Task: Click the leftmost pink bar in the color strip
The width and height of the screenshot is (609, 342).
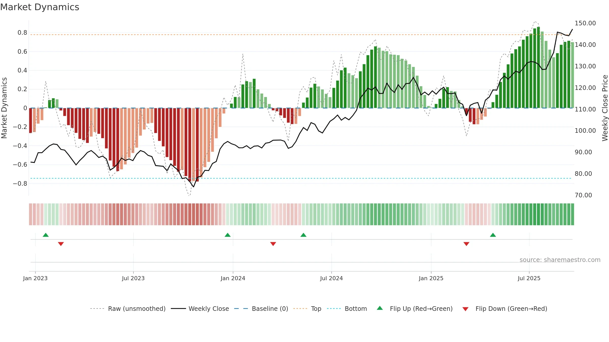Action: coord(30,214)
